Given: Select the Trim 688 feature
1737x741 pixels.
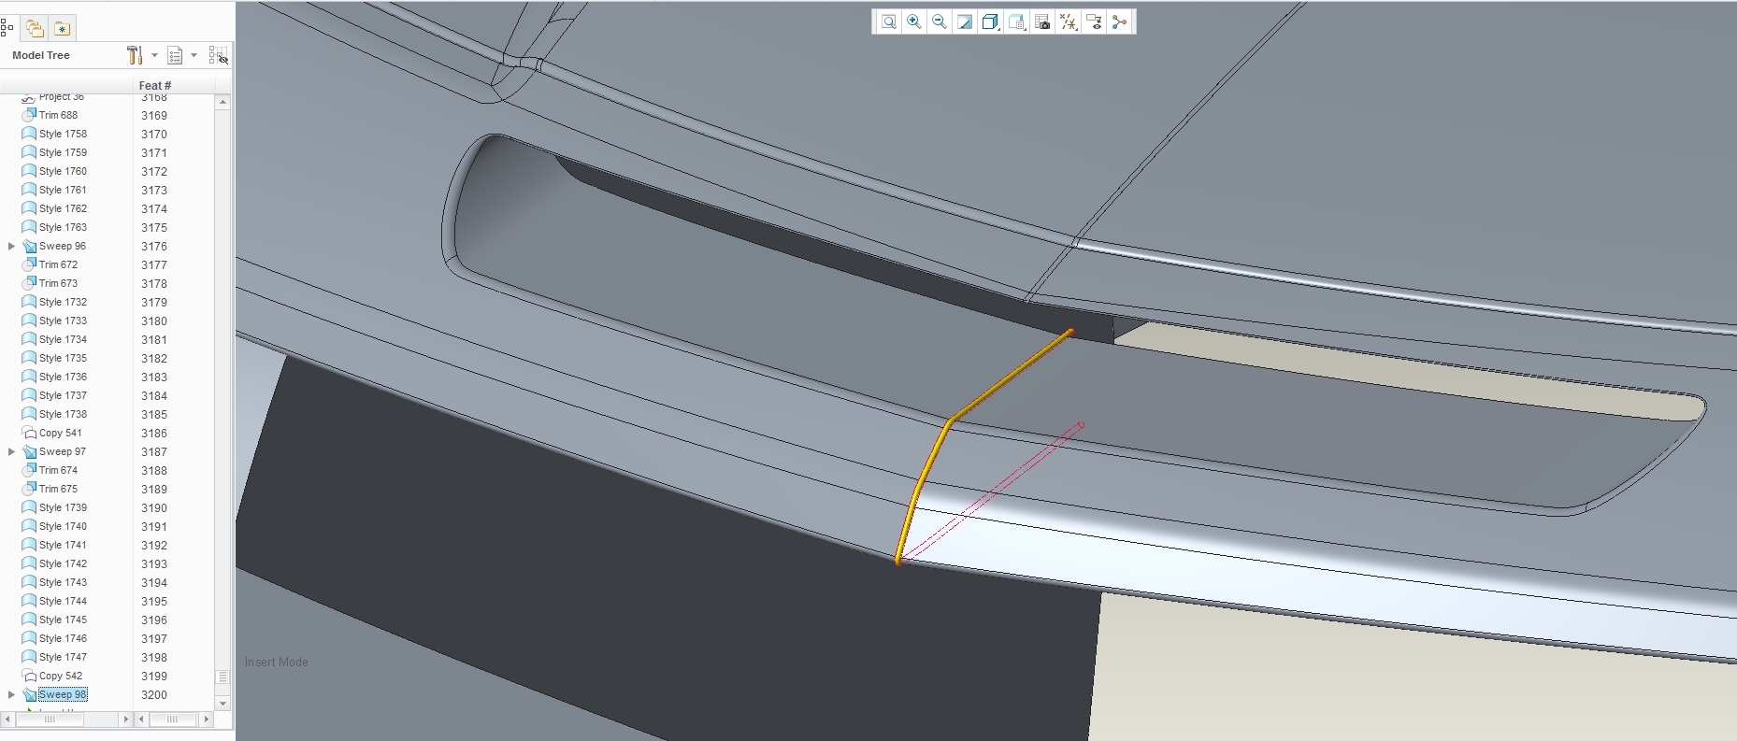Looking at the screenshot, I should coord(58,115).
